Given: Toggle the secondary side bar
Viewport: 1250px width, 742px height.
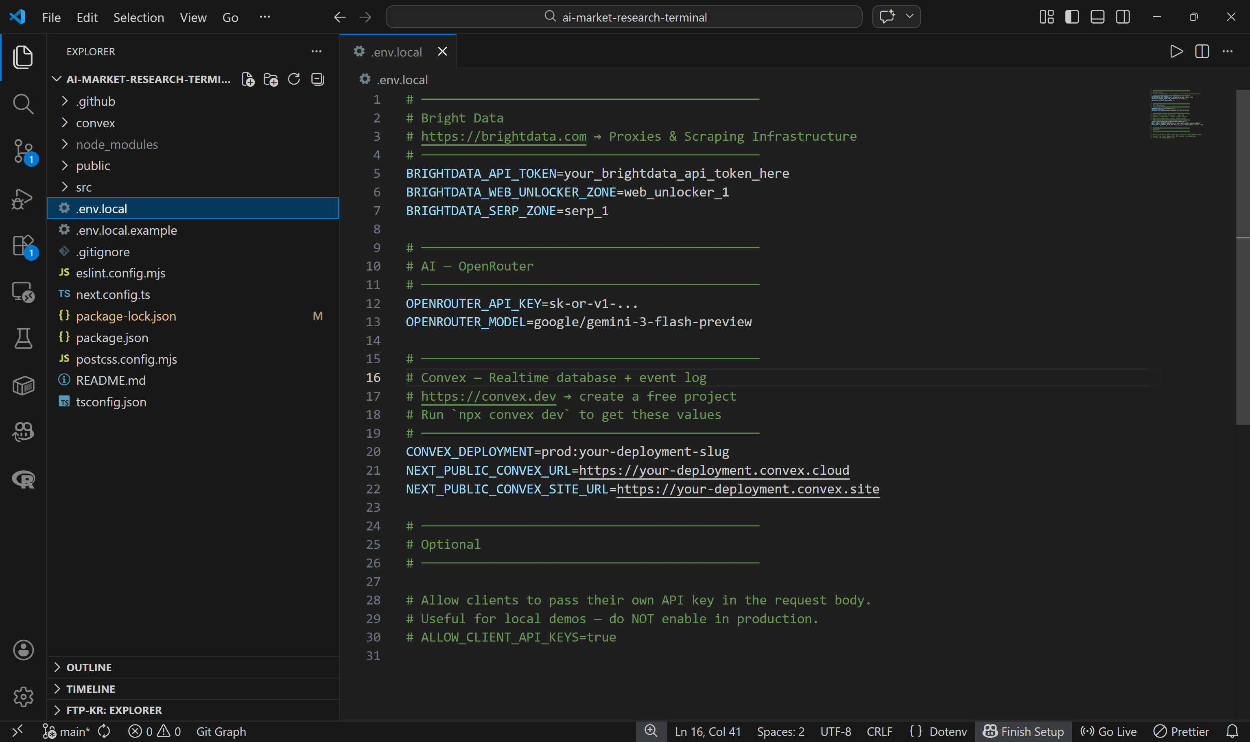Looking at the screenshot, I should point(1123,17).
